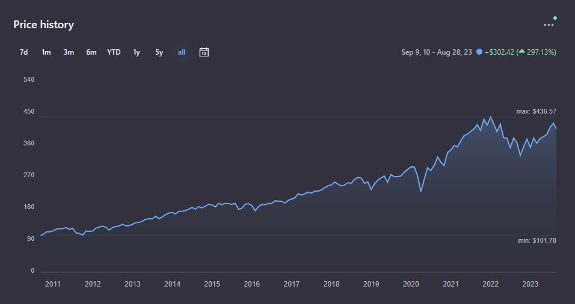The image size is (575, 304).
Task: Click the 2020 x-axis label
Action: [x=411, y=284]
